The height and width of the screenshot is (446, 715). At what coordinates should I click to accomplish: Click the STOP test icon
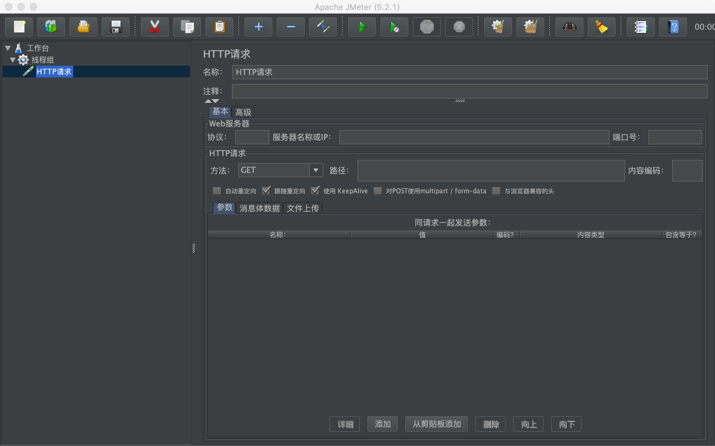(x=427, y=27)
